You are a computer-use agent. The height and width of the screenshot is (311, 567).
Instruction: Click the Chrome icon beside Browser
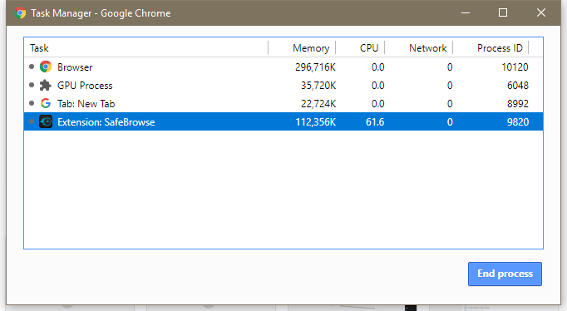coord(46,67)
